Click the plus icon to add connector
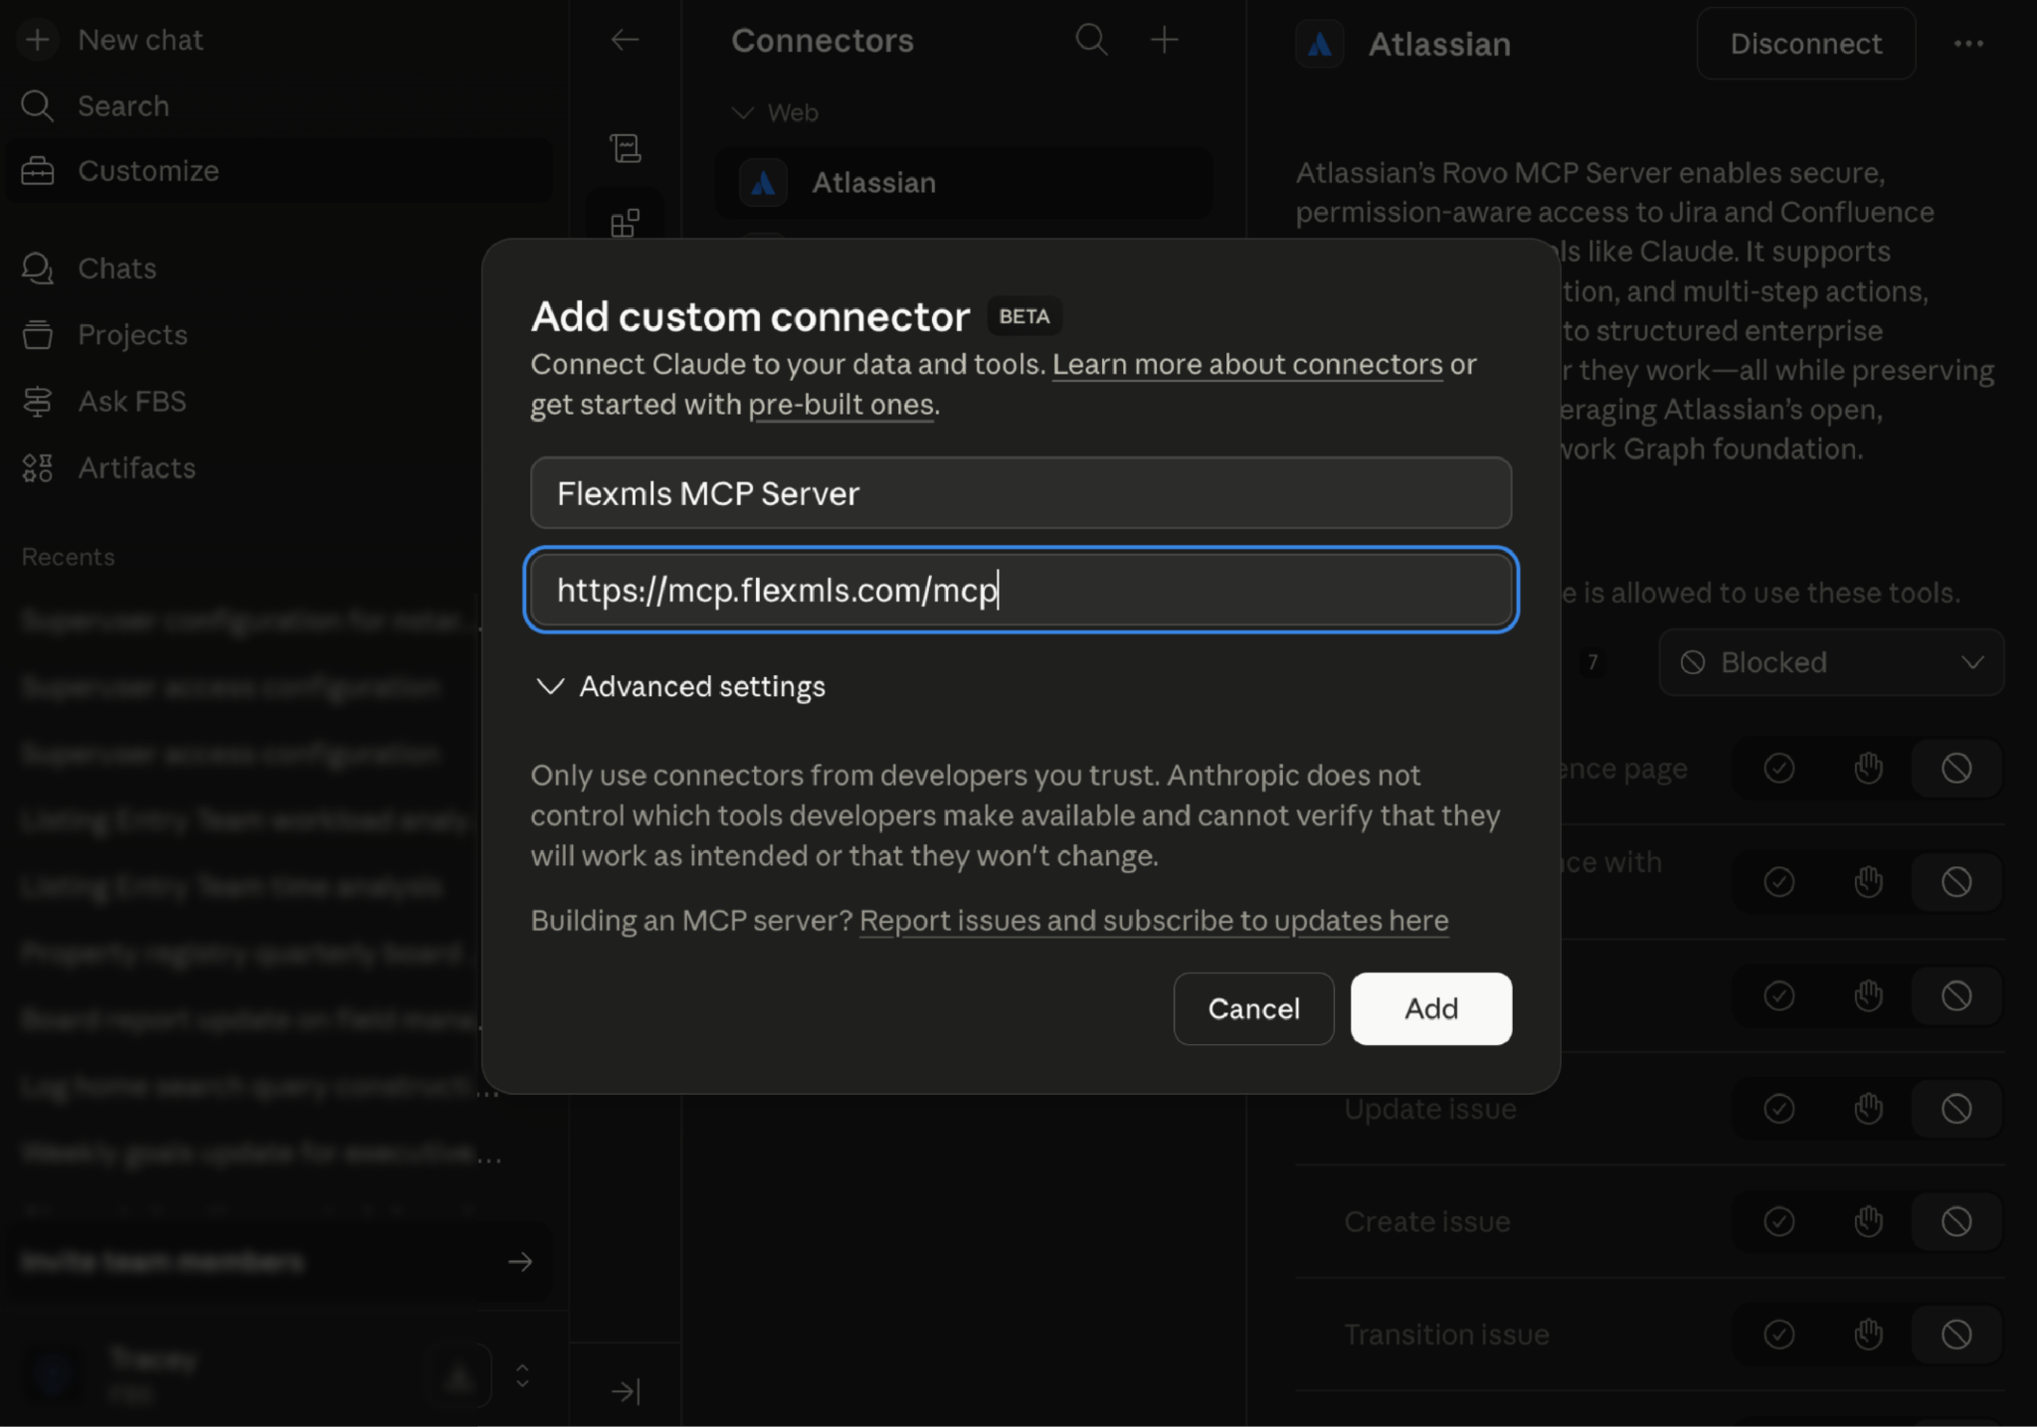 [x=1164, y=40]
